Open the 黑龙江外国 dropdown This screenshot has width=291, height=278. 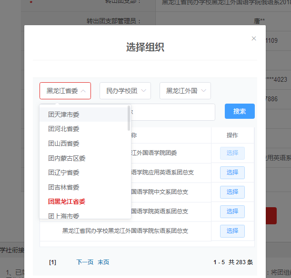(185, 91)
